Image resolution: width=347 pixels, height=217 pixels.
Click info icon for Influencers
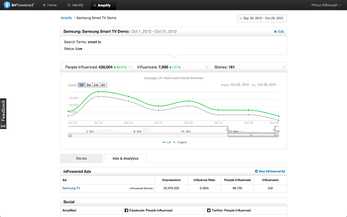(207, 67)
